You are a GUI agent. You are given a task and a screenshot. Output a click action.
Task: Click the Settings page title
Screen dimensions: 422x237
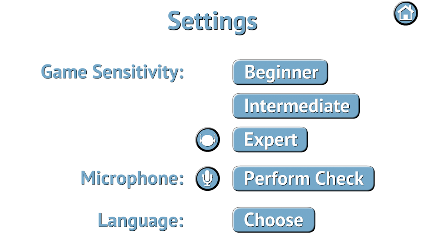click(212, 21)
